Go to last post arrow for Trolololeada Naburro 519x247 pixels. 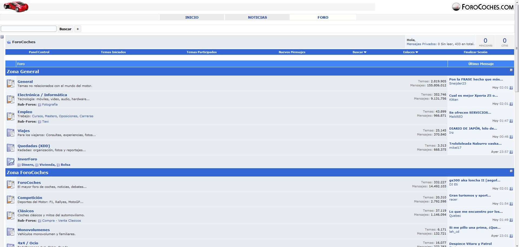coord(511,152)
